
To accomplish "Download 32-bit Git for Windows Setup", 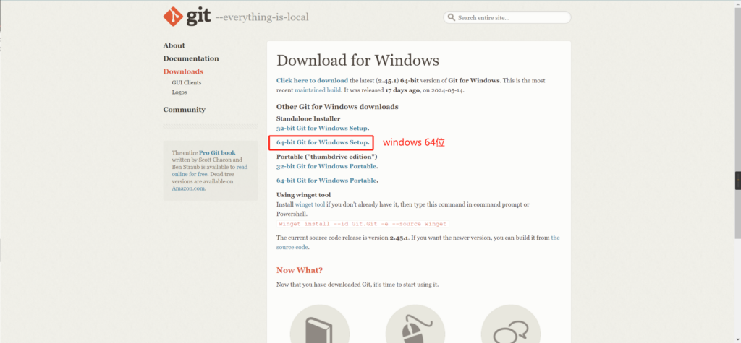I will pos(322,128).
